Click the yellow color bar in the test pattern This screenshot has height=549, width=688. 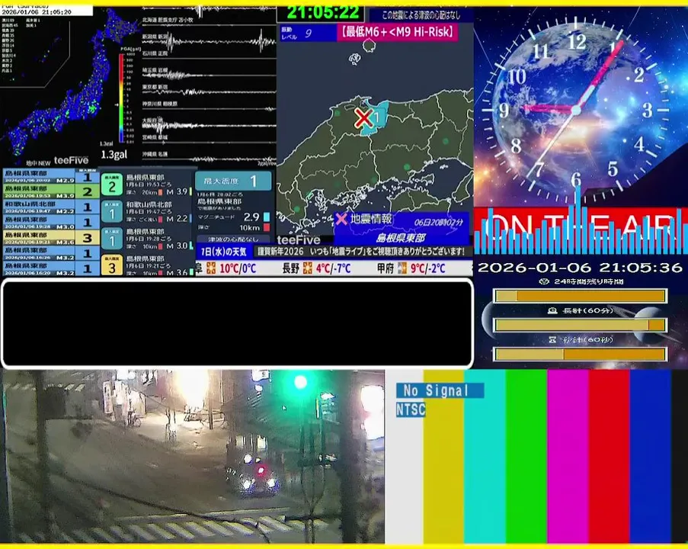tap(443, 457)
